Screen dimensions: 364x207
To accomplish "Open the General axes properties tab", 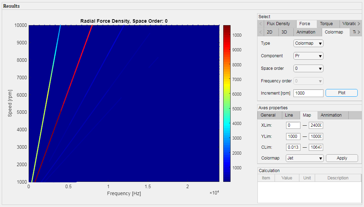I will [268, 115].
